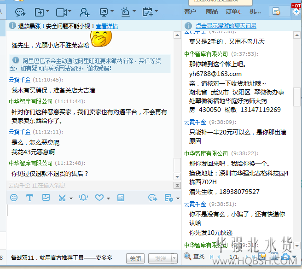Click the heart favorites icon

(x=99, y=198)
